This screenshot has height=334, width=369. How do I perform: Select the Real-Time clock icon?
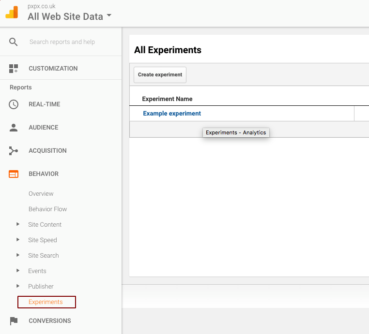(14, 104)
